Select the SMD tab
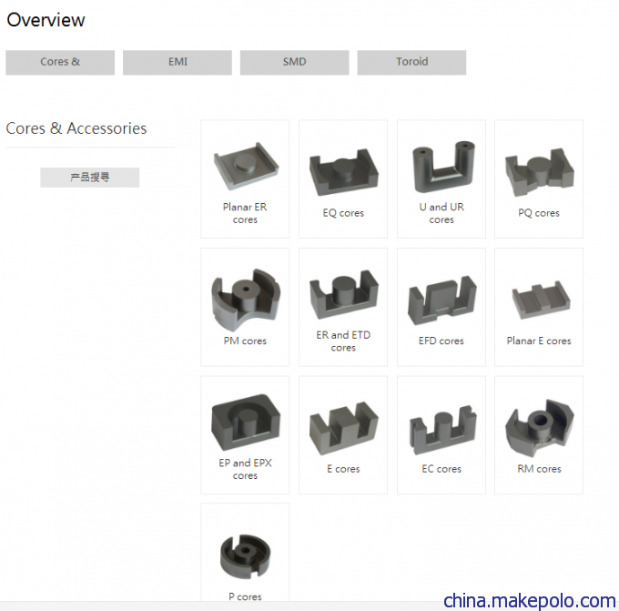The image size is (619, 611). [x=295, y=63]
